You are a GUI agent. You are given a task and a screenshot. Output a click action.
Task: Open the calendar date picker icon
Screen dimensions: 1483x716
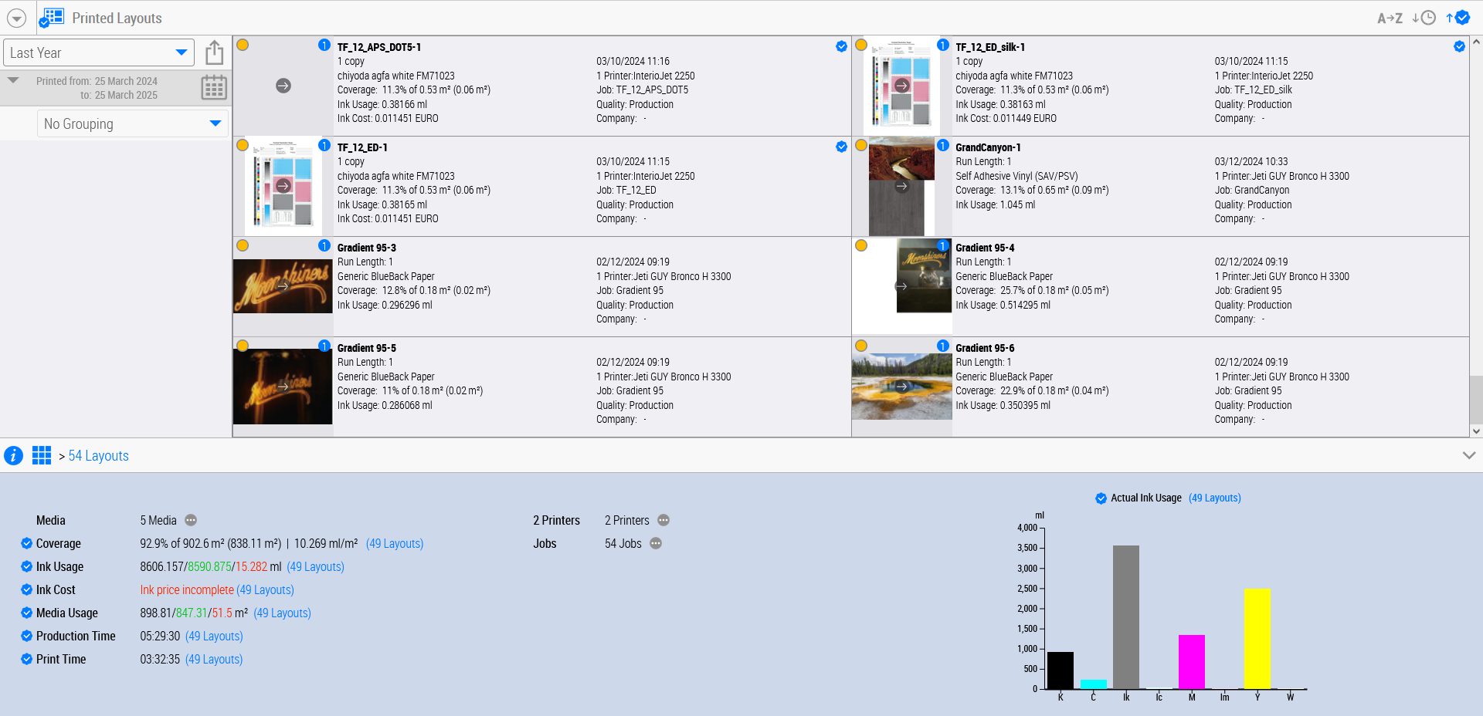coord(214,87)
